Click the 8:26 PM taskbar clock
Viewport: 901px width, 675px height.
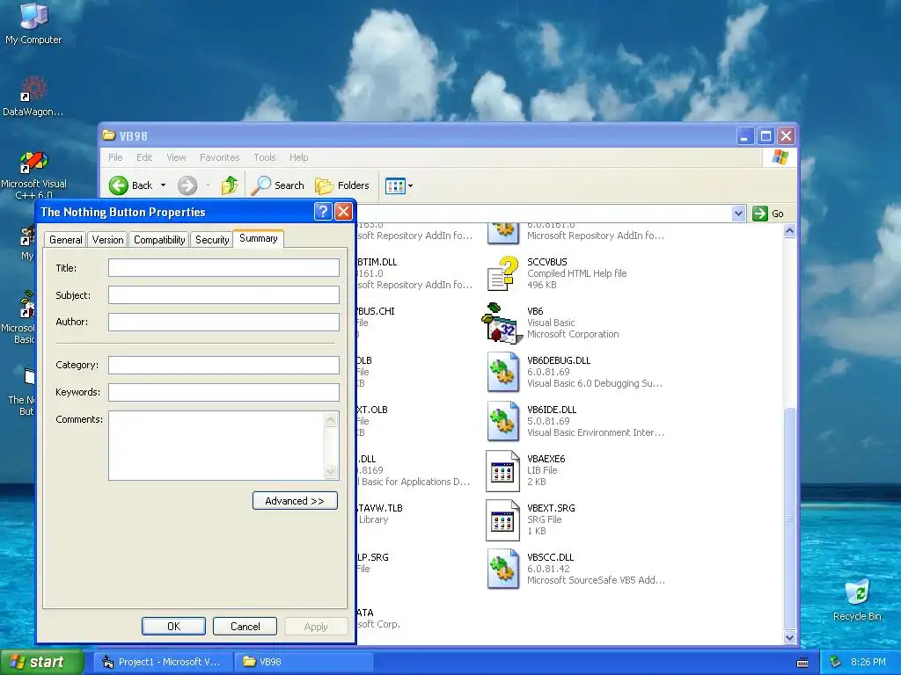868,662
